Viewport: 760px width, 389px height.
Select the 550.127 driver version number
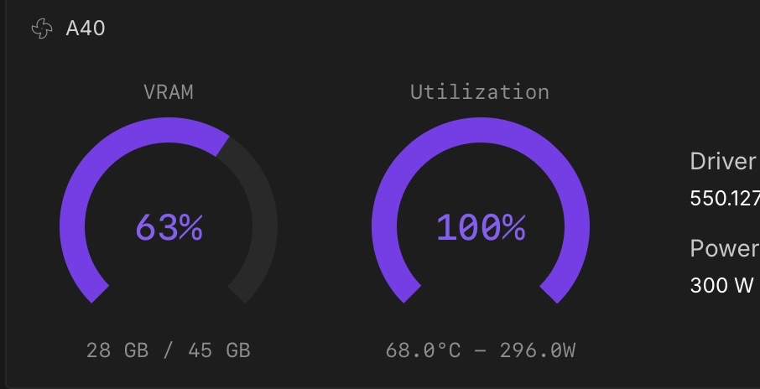pos(724,199)
